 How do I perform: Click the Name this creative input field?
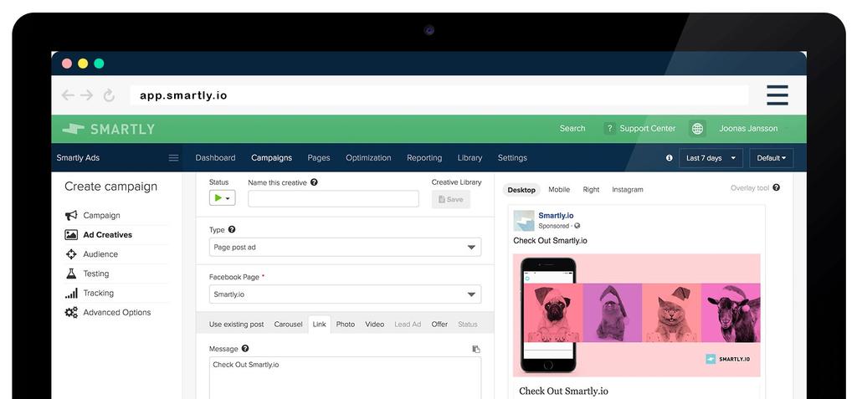click(x=333, y=199)
